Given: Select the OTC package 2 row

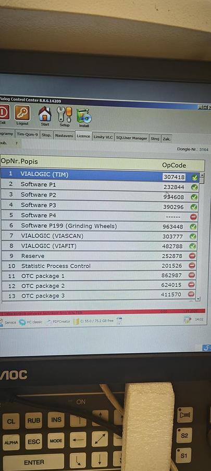Looking at the screenshot, I should click(x=99, y=285).
